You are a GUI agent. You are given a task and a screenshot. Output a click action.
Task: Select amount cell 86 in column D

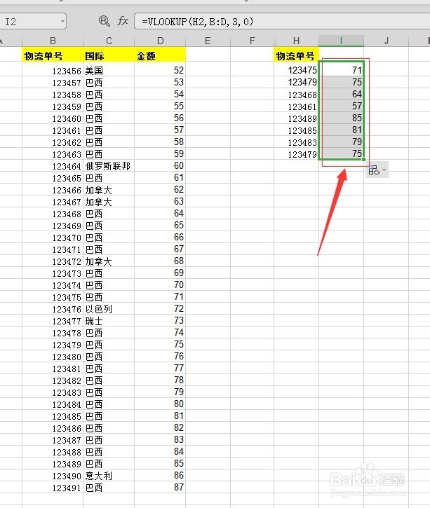click(160, 476)
